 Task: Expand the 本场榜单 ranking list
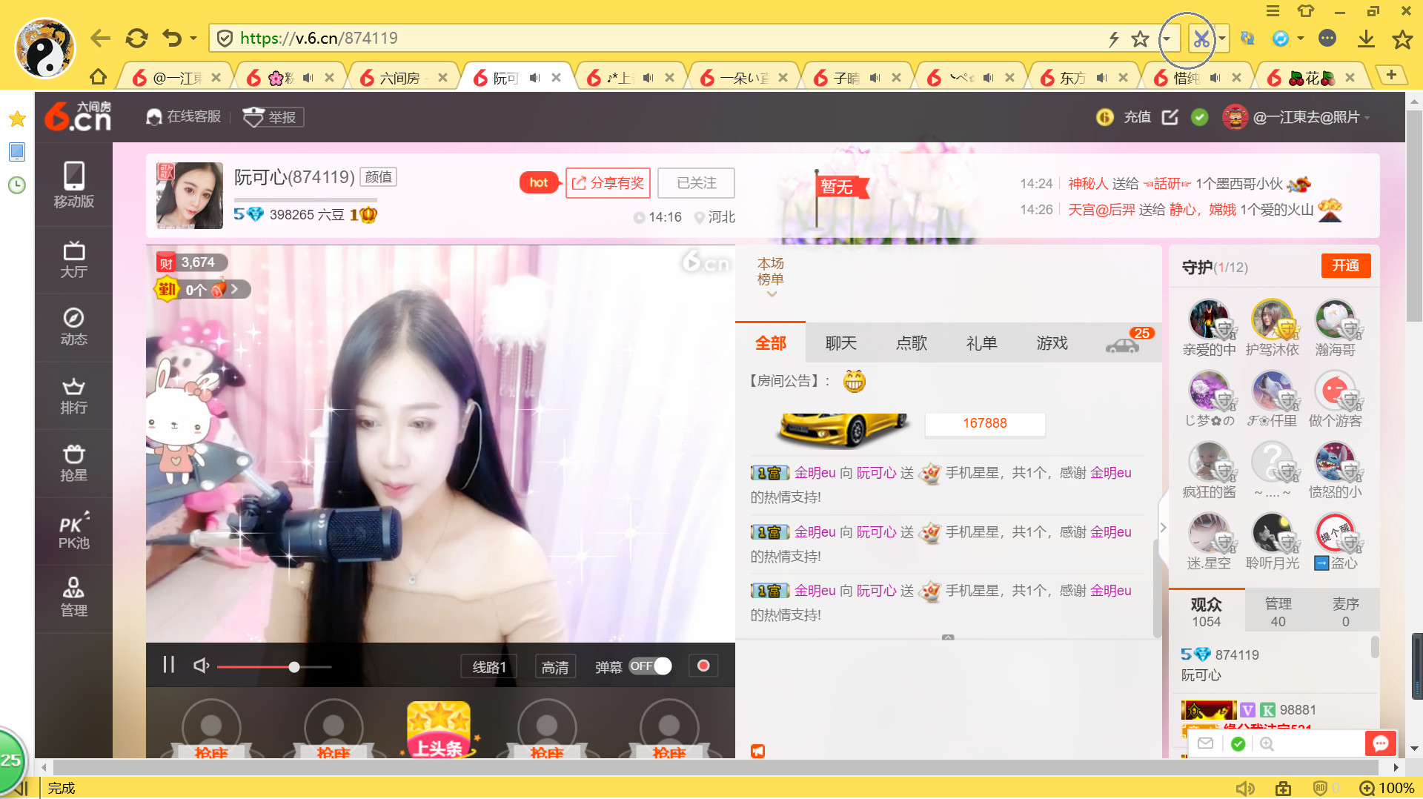tap(771, 278)
